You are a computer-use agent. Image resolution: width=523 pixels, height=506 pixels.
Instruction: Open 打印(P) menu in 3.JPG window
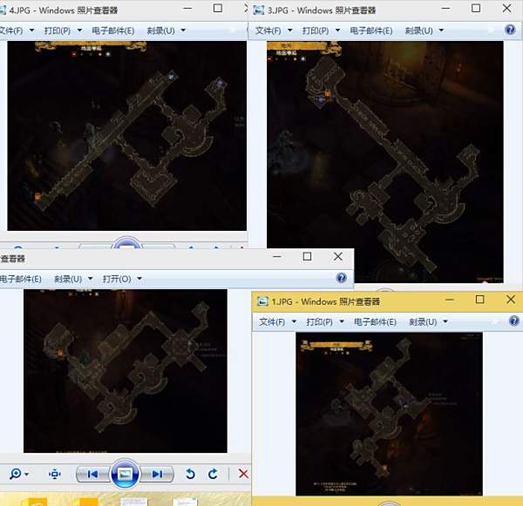tap(321, 30)
